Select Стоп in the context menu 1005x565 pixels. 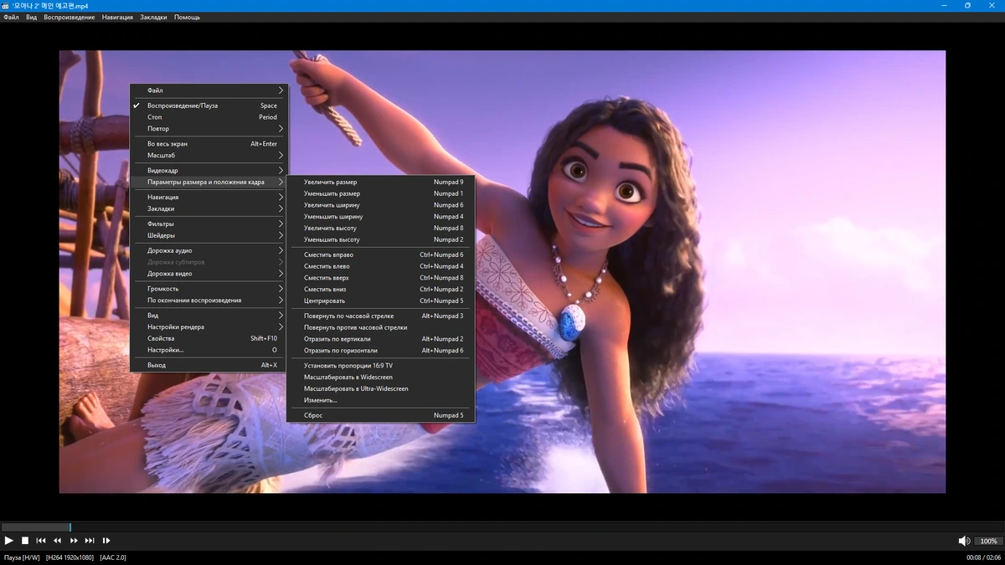209,117
